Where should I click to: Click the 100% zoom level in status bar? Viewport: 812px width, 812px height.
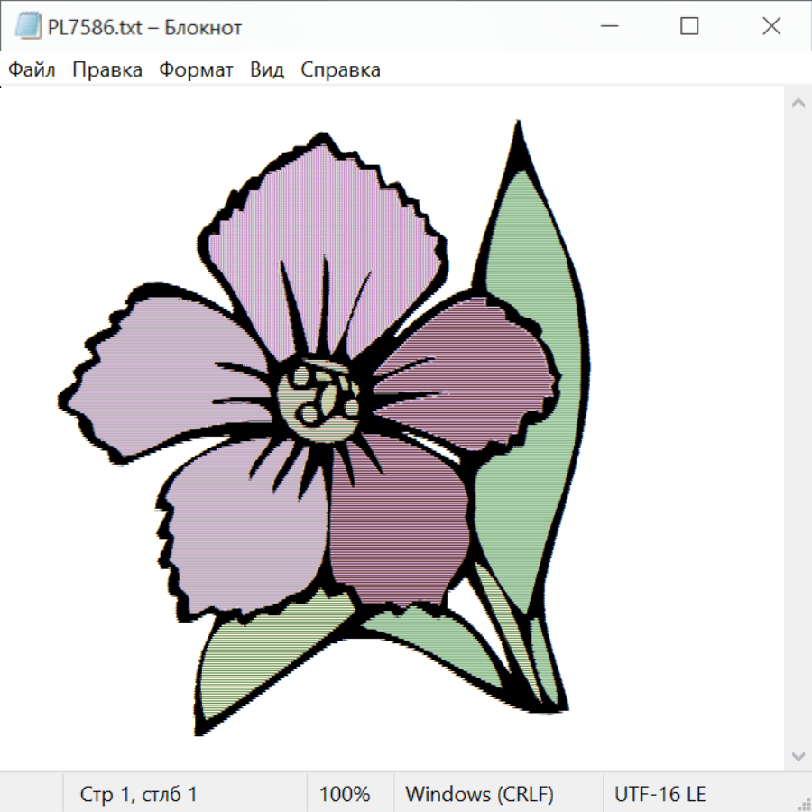[345, 795]
